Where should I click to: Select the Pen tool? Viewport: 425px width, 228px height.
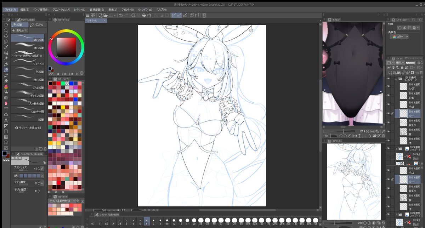pyautogui.click(x=6, y=64)
